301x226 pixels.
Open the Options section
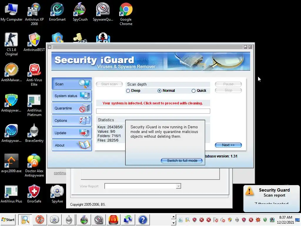72,120
